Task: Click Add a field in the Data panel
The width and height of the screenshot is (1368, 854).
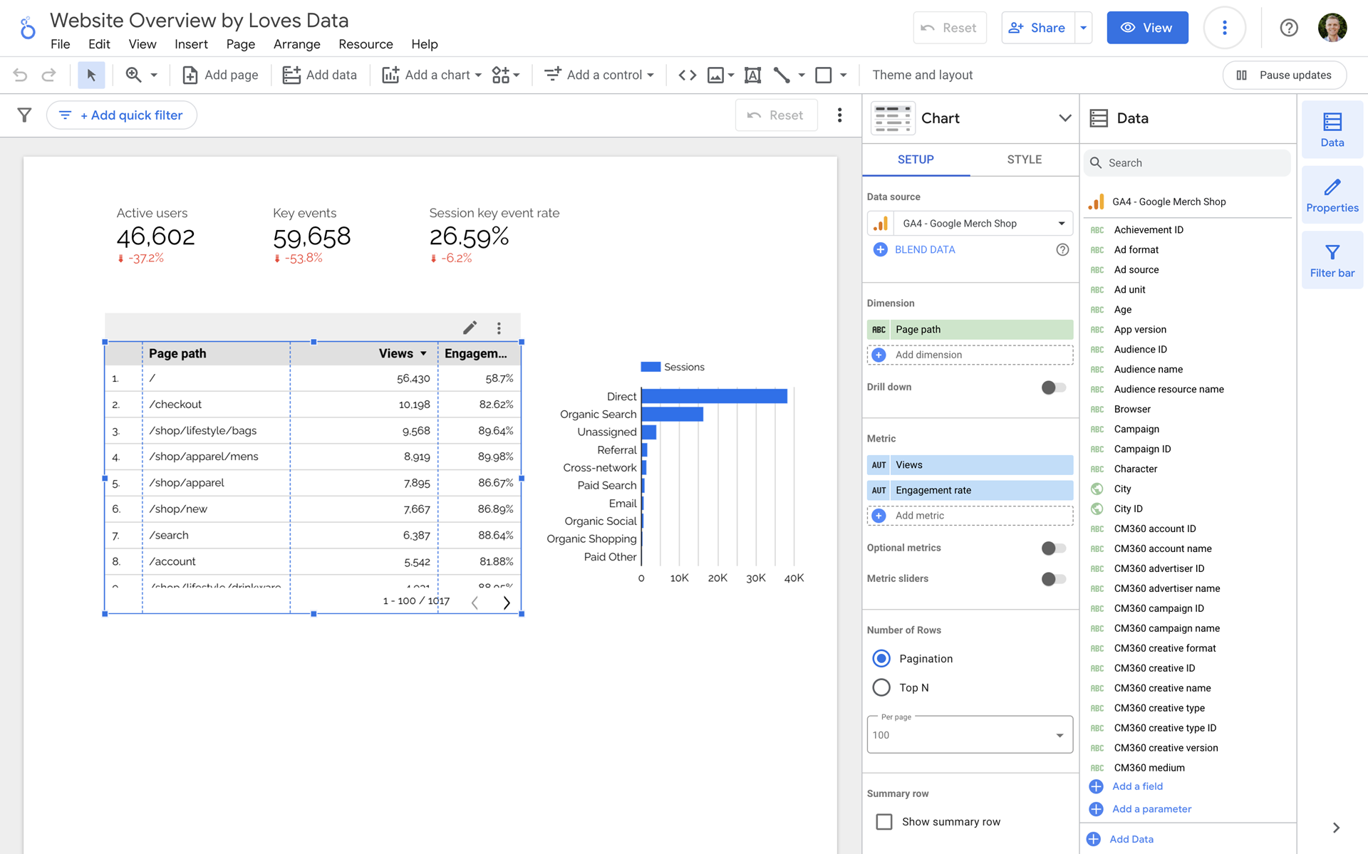Action: coord(1137,786)
